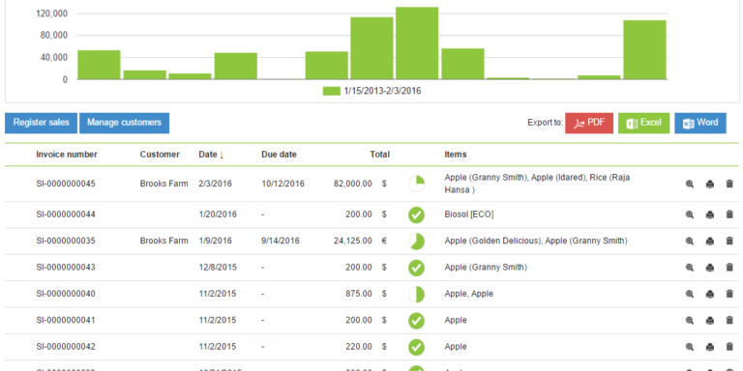Sort by Due date column header

pyautogui.click(x=279, y=155)
